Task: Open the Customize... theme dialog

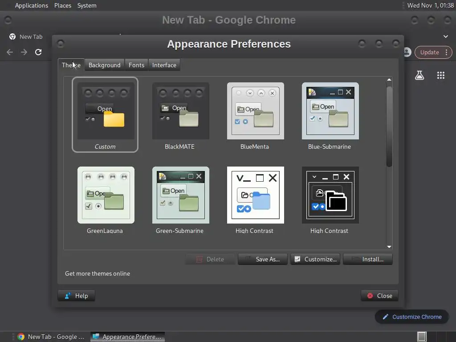Action: point(315,259)
